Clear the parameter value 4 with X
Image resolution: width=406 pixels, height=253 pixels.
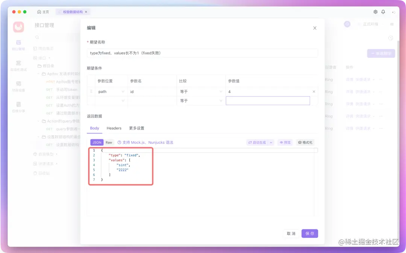click(x=314, y=91)
